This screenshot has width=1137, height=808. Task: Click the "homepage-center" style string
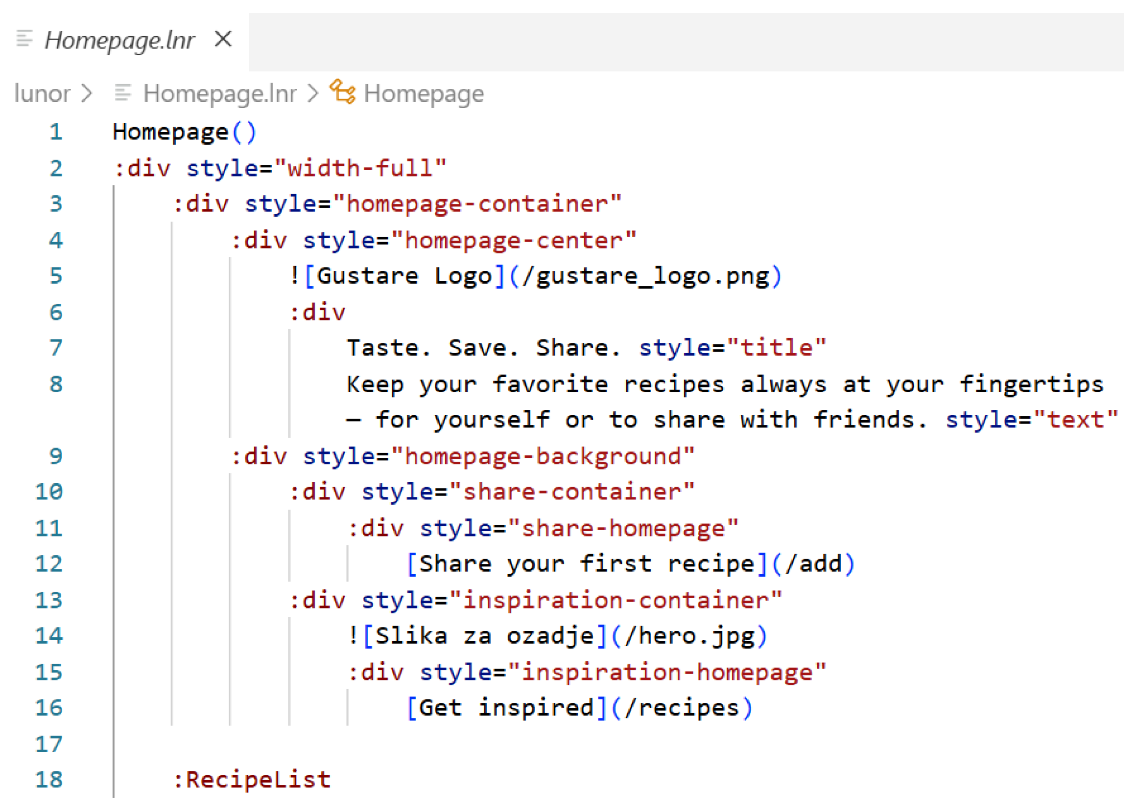514,241
